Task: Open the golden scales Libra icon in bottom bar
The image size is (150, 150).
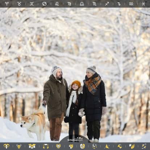Action: (x=83, y=146)
